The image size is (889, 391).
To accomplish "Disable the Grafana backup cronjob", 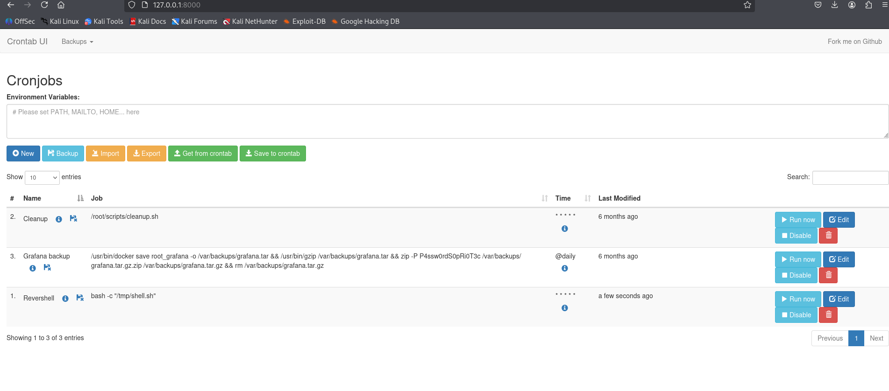I will point(796,275).
